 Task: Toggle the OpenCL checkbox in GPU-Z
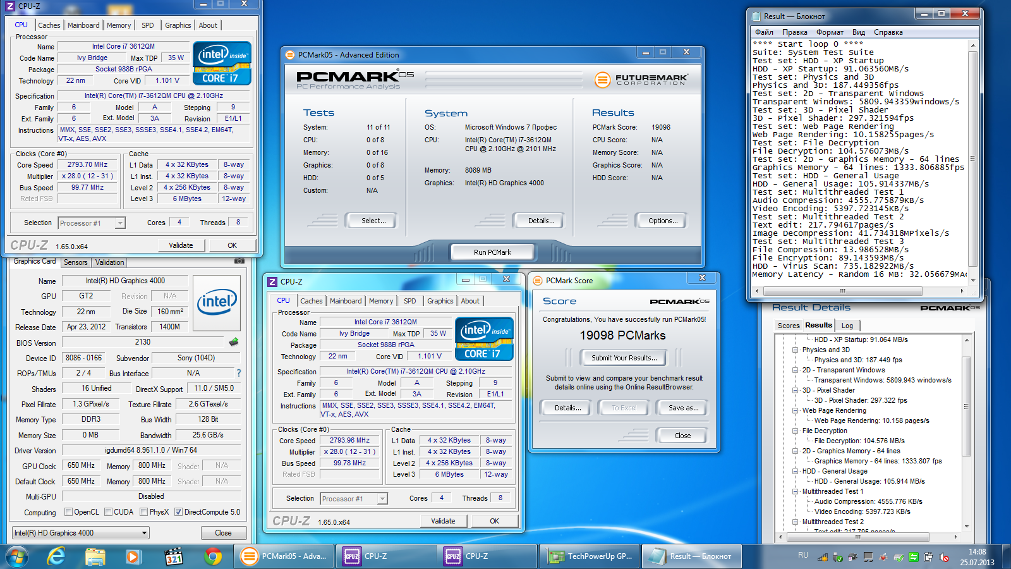(x=69, y=512)
